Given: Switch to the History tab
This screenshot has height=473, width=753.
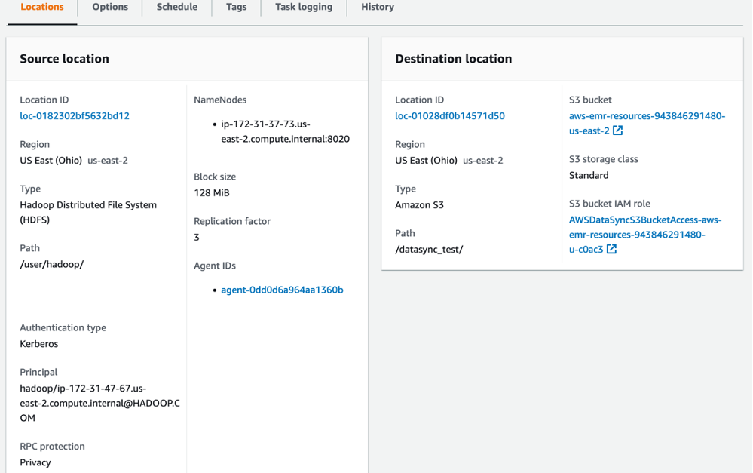Looking at the screenshot, I should click(x=377, y=8).
